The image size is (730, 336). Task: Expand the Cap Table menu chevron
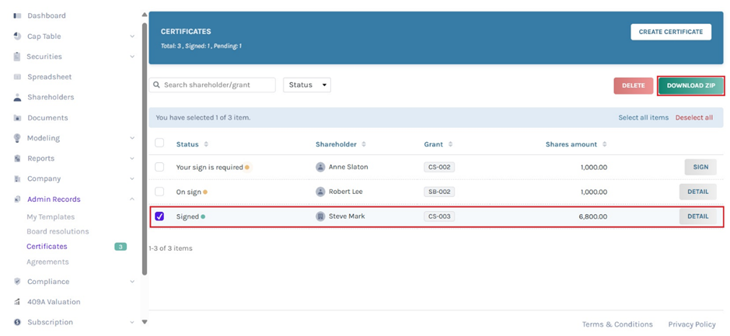(x=132, y=36)
